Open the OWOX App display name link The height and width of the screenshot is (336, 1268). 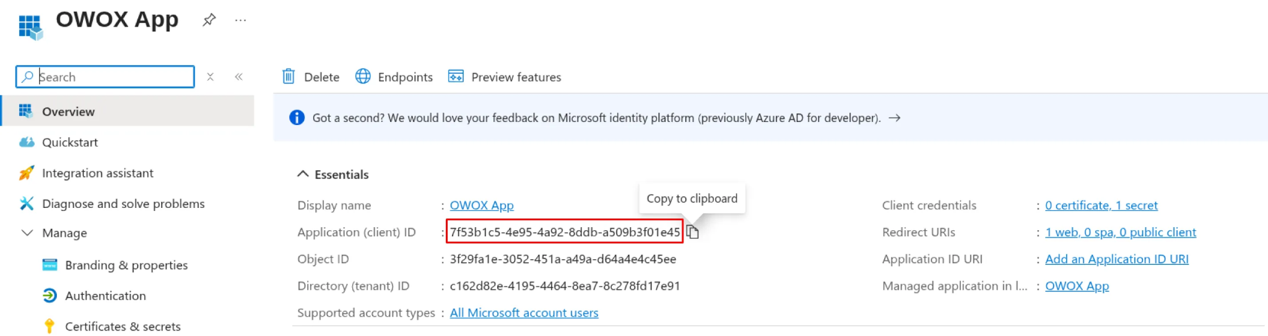pos(482,205)
